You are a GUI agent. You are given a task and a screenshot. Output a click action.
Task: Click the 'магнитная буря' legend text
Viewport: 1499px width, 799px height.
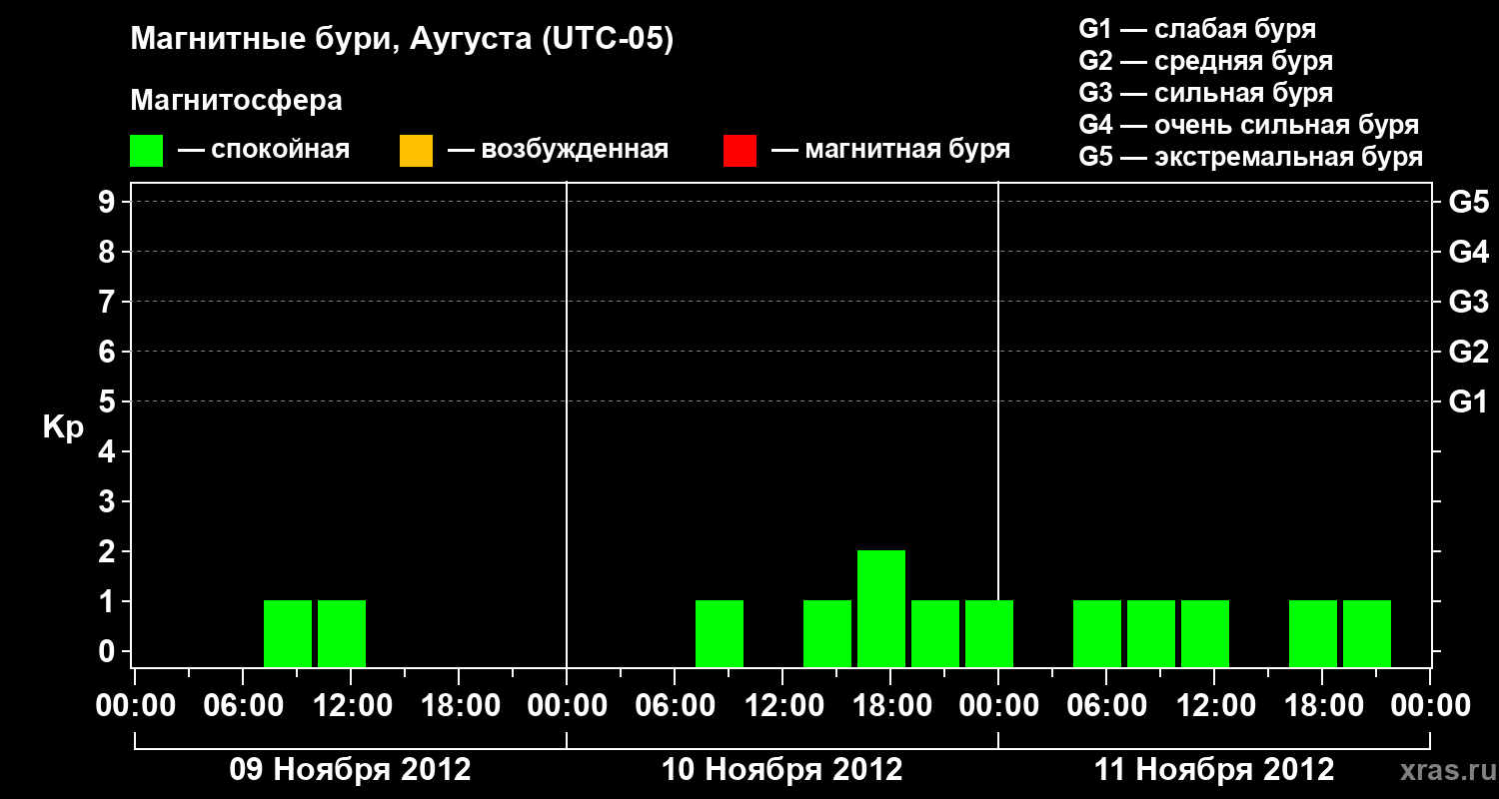tap(907, 150)
